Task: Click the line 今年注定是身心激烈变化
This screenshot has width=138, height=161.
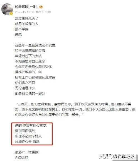Action: coord(33,66)
